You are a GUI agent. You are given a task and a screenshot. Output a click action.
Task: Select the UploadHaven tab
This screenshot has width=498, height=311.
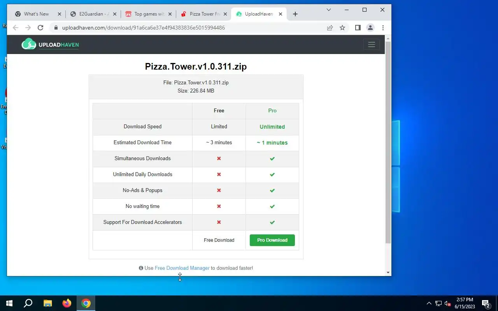click(259, 14)
